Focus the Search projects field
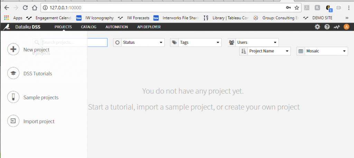 pyautogui.click(x=74, y=42)
